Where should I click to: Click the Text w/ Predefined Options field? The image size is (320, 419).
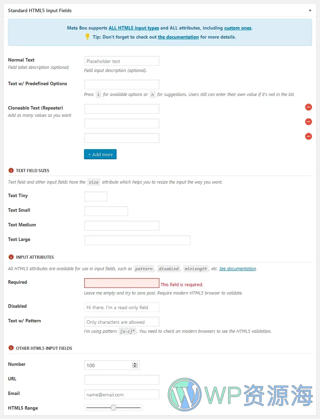(121, 84)
